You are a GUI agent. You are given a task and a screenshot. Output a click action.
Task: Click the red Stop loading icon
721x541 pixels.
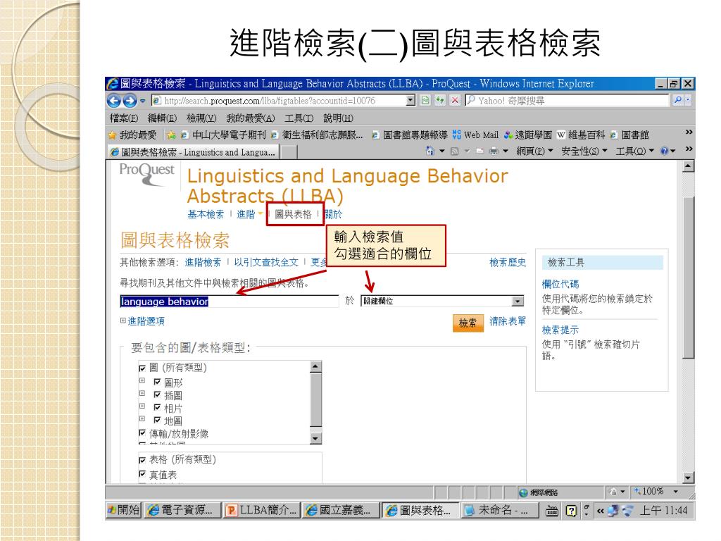coord(456,100)
